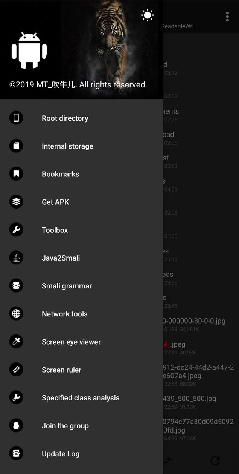
Task: Open the Screen ruler pencil icon
Action: [16, 369]
